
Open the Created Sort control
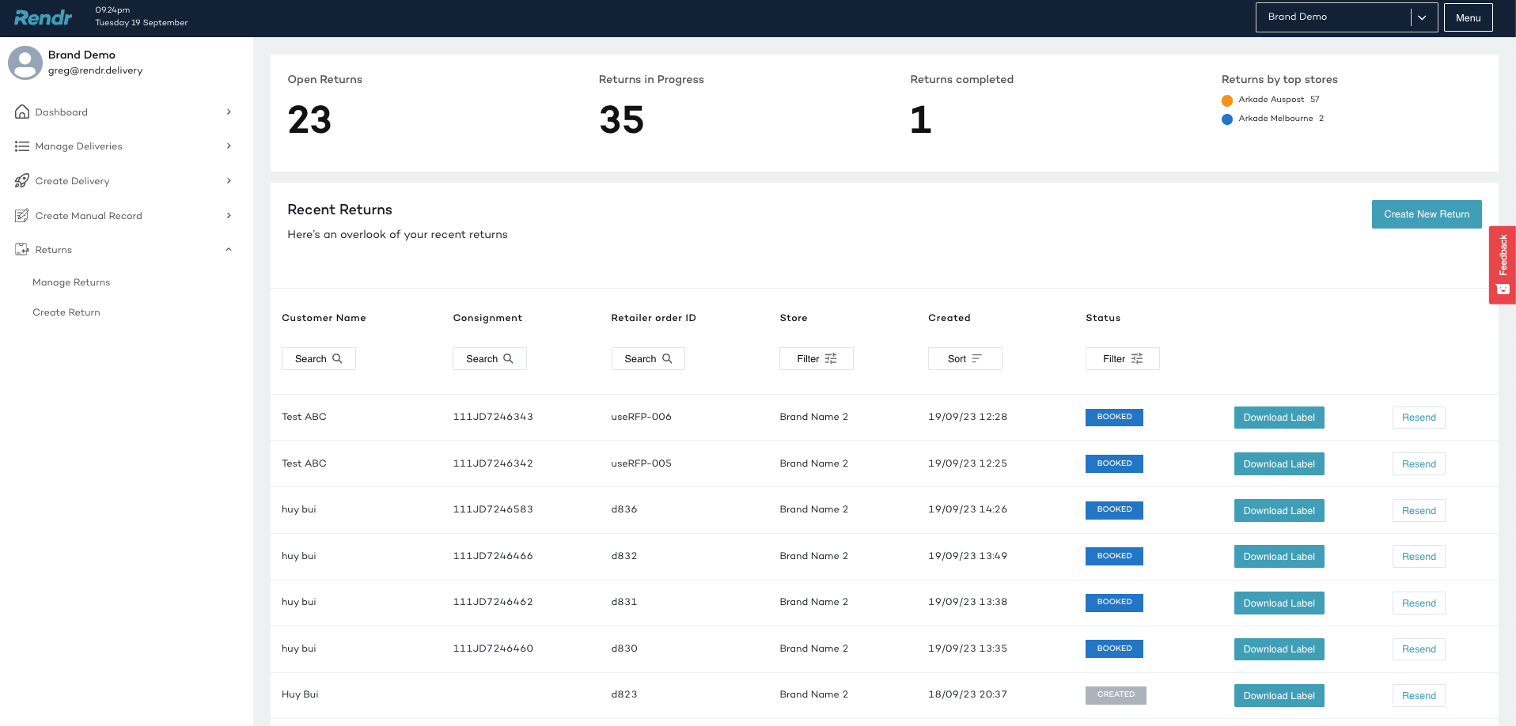pos(965,358)
